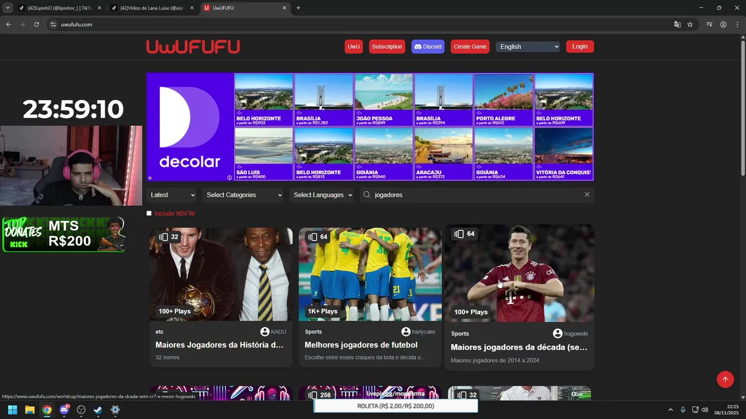Image resolution: width=746 pixels, height=419 pixels.
Task: Click Chrome icon in taskbar
Action: click(x=47, y=410)
